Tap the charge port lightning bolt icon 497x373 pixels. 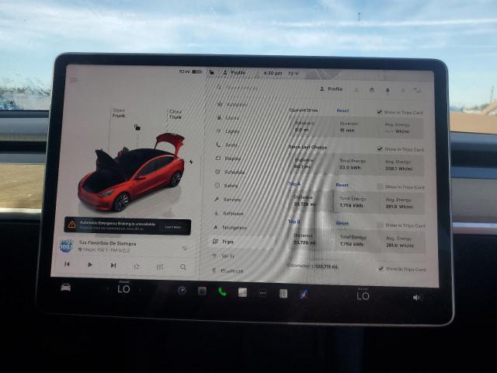coord(191,162)
